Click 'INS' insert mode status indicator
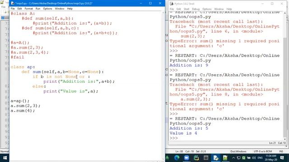The height and width of the screenshot is (162, 289). (281, 152)
